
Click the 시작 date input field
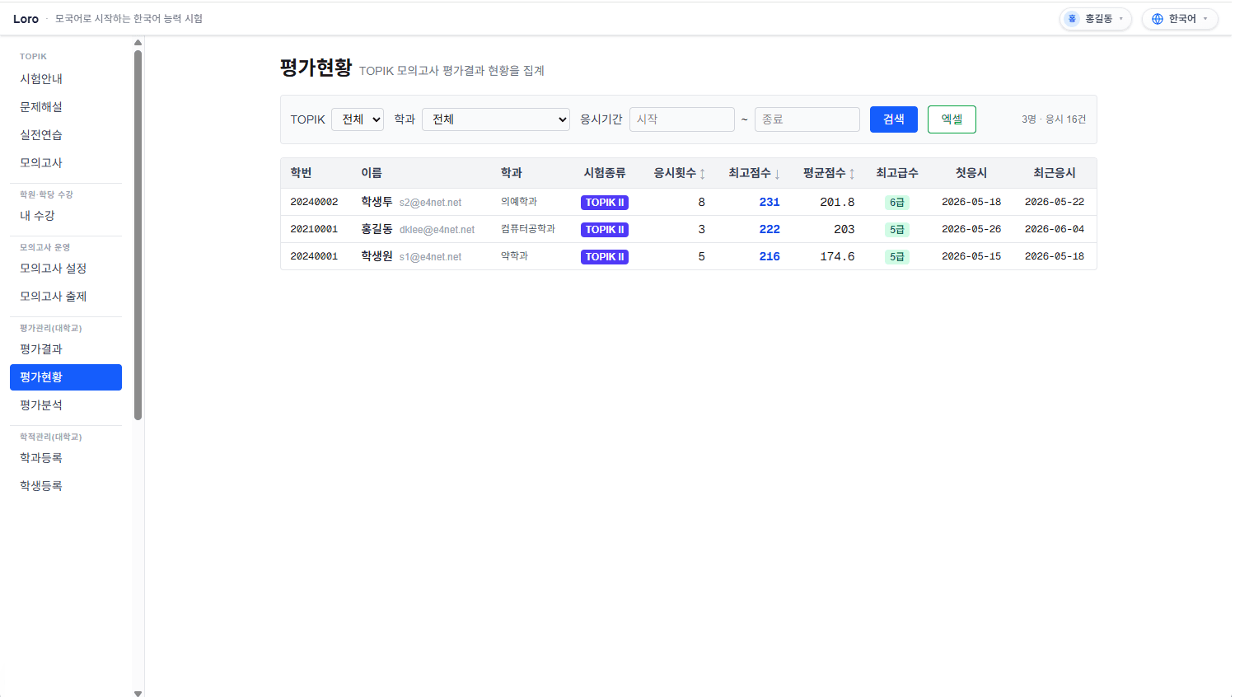pos(682,119)
